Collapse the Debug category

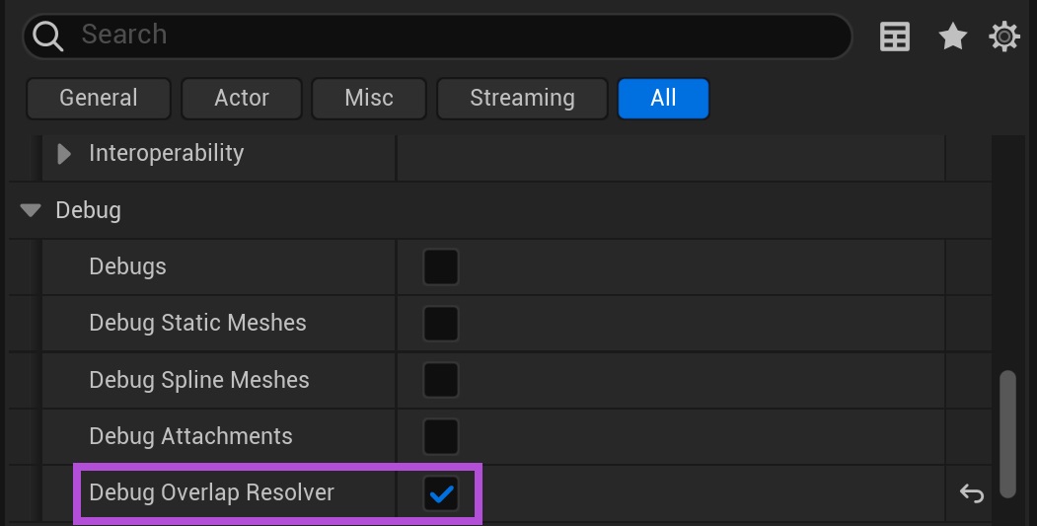(32, 210)
